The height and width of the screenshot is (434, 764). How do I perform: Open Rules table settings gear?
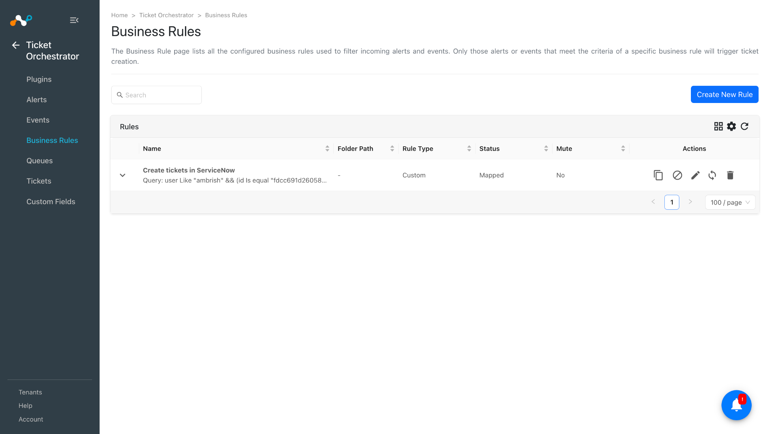click(732, 127)
